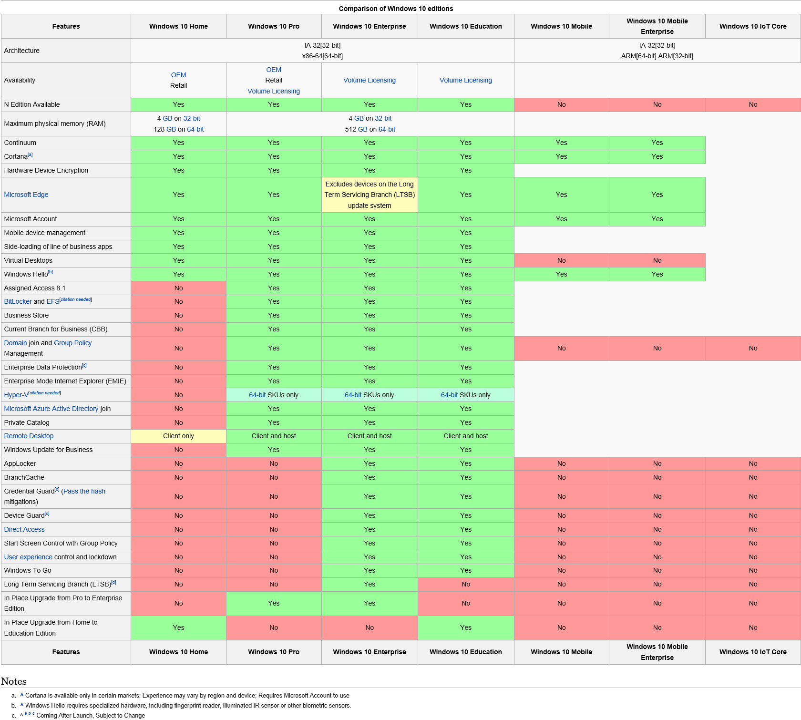801x720 pixels.
Task: Open Volume Licensing link in Windows 10 Education column
Action: (466, 80)
